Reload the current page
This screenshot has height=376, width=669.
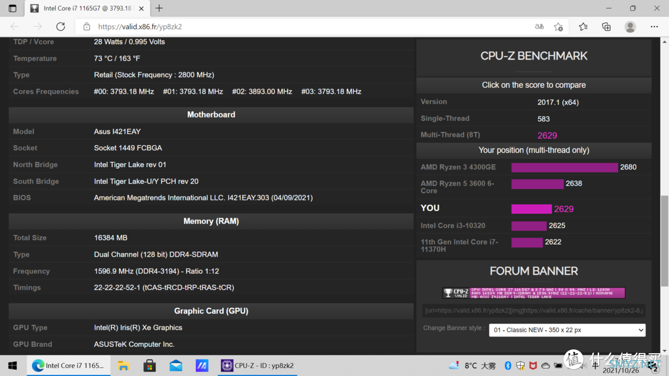tap(61, 27)
